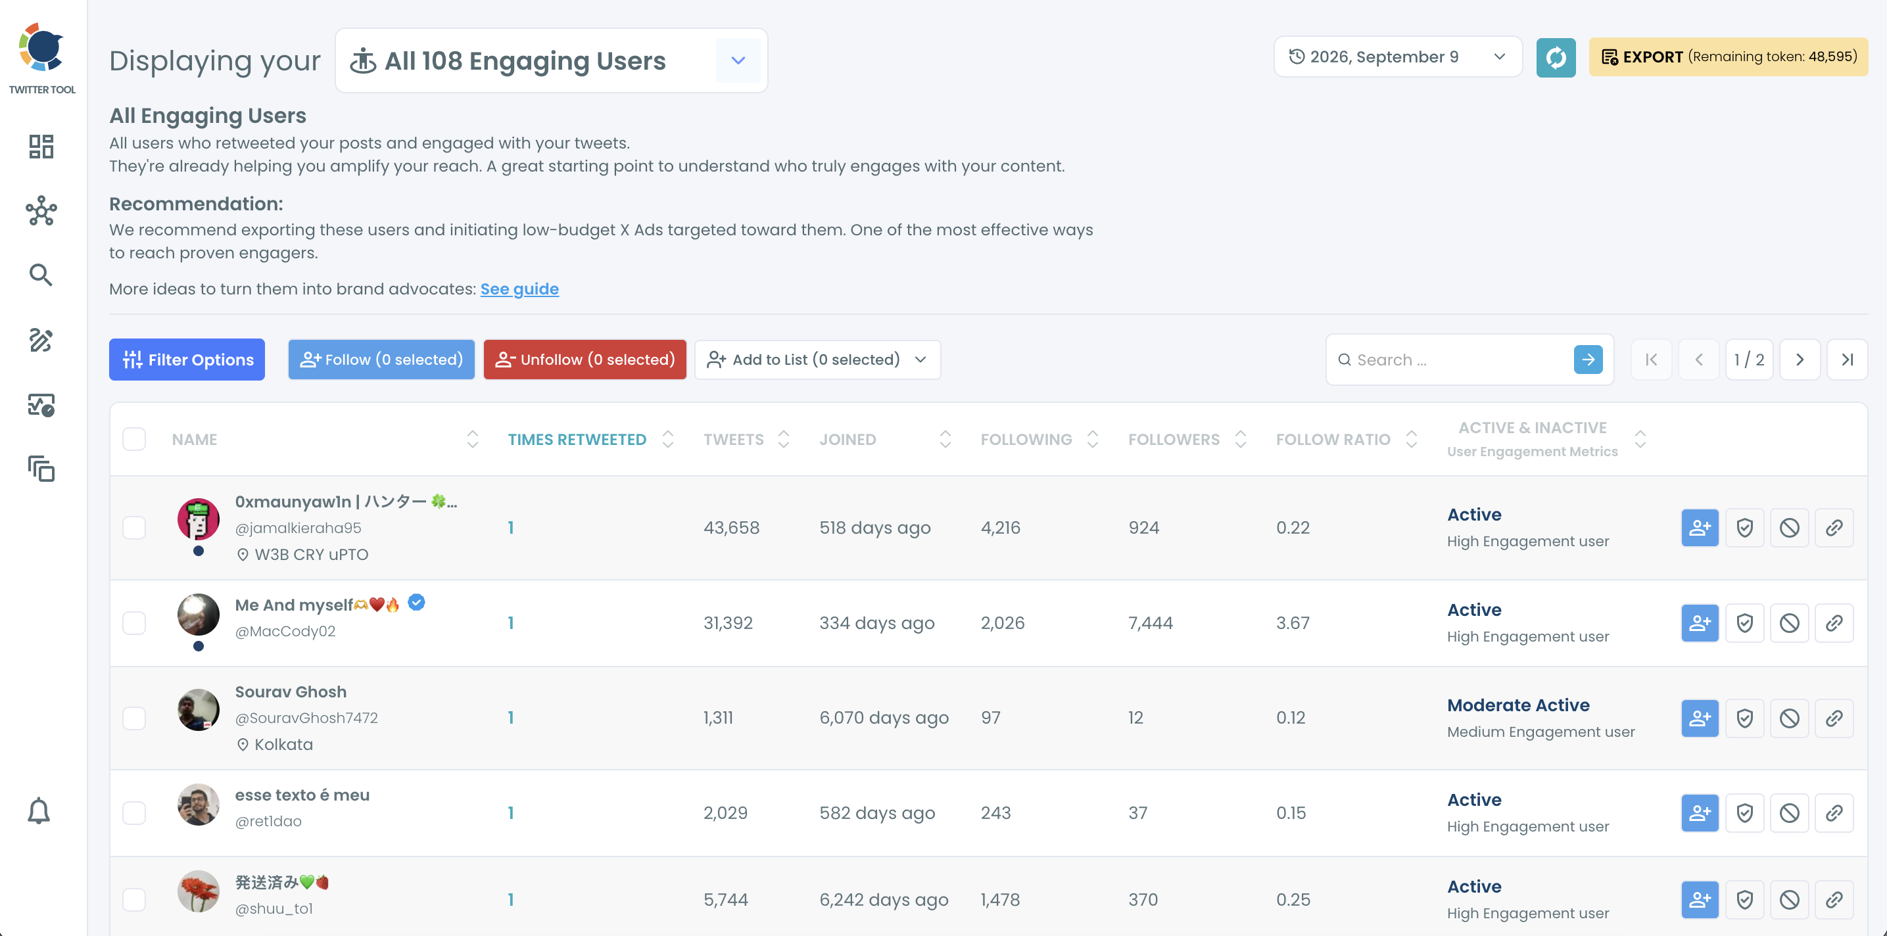The width and height of the screenshot is (1887, 936).
Task: Open the See guide link
Action: click(519, 289)
